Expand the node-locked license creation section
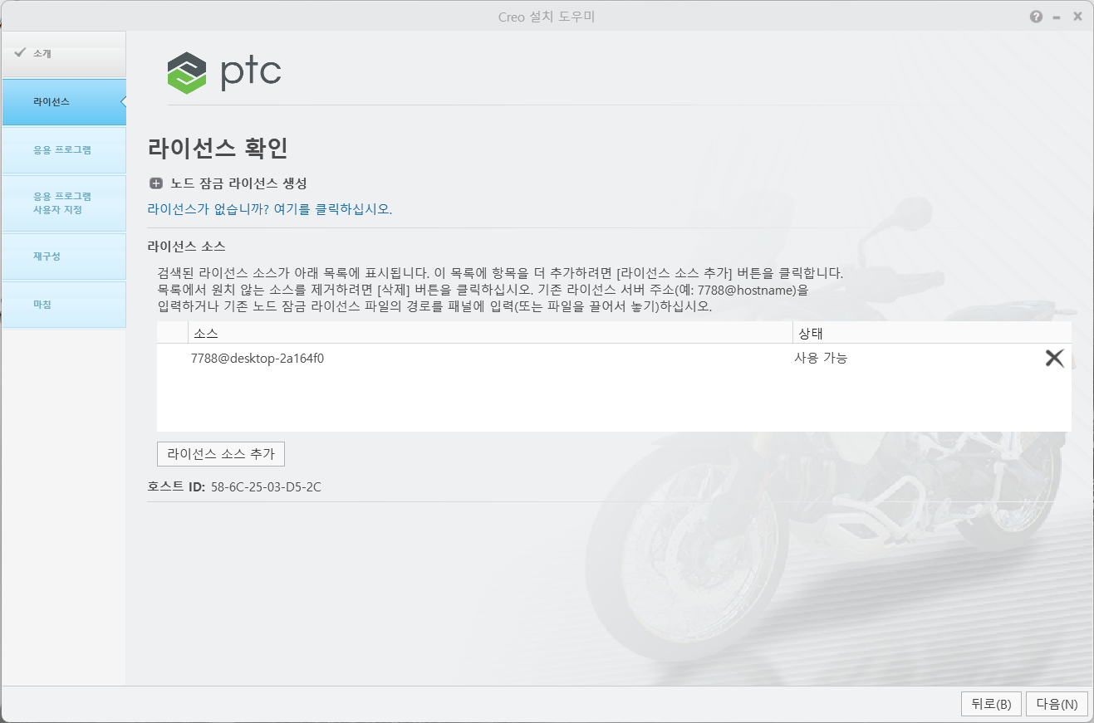The image size is (1094, 723). click(155, 183)
